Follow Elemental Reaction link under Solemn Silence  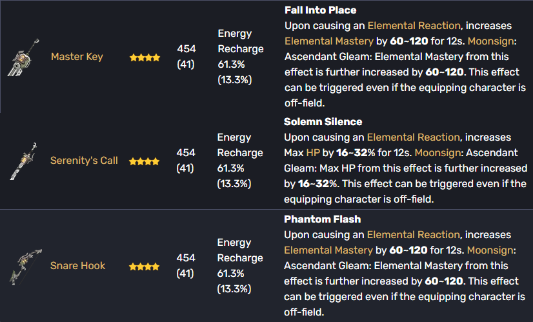click(x=413, y=137)
